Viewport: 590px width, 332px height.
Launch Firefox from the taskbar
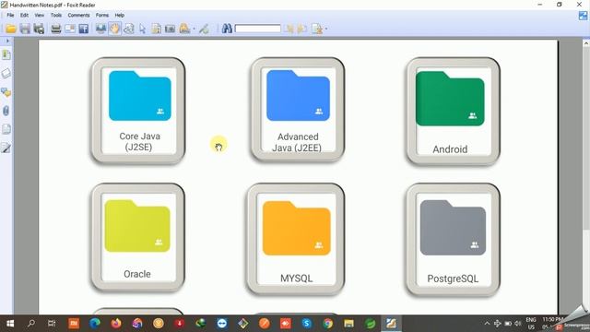(x=116, y=324)
